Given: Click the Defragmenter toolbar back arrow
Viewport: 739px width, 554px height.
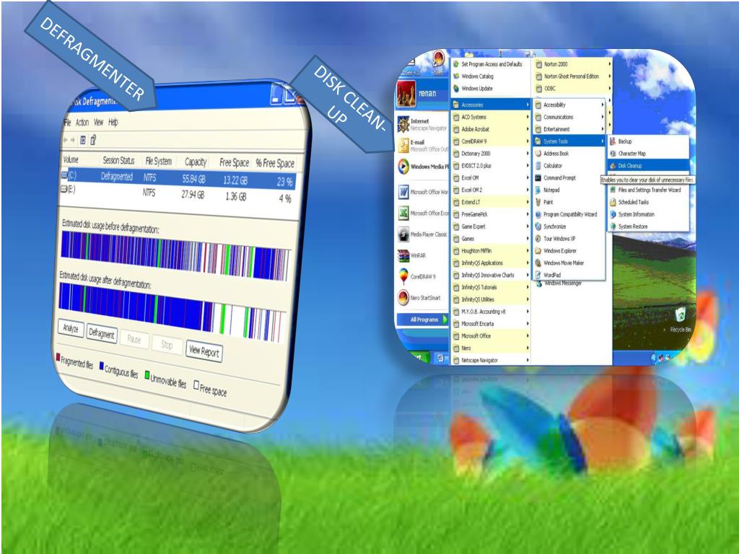Looking at the screenshot, I should [66, 140].
